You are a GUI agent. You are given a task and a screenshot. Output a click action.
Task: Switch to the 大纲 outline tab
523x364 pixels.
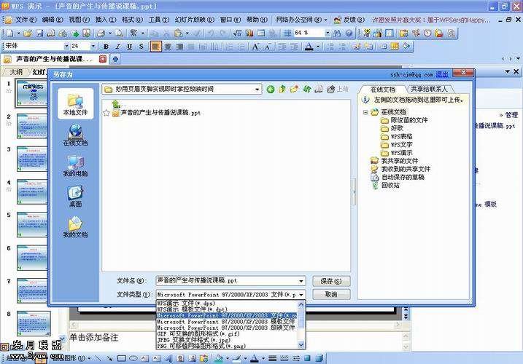(15, 72)
